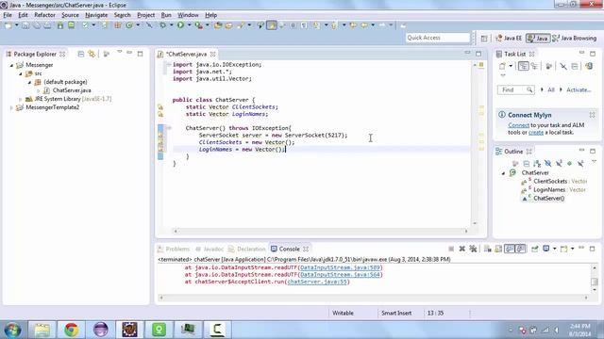Click the Run Last Tool external tools icon
Screen dimensions: 604x339
tap(198, 25)
